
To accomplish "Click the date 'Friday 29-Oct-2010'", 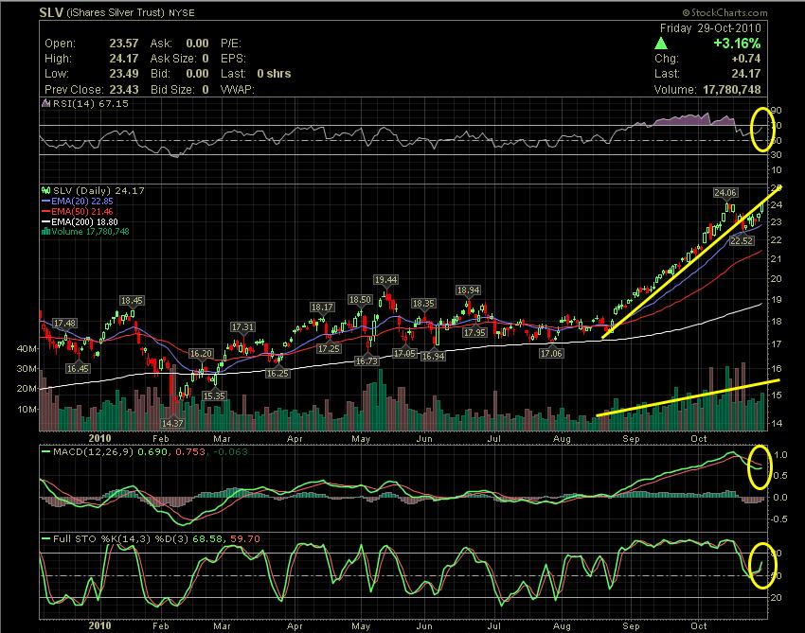I will click(x=710, y=28).
